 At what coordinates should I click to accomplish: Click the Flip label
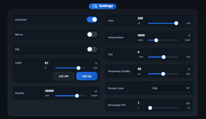tap(17, 49)
